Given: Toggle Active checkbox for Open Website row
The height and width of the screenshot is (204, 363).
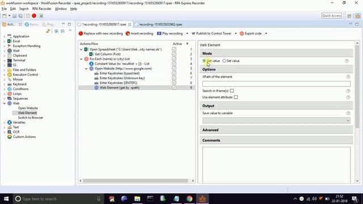Looking at the screenshot, I should [174, 69].
